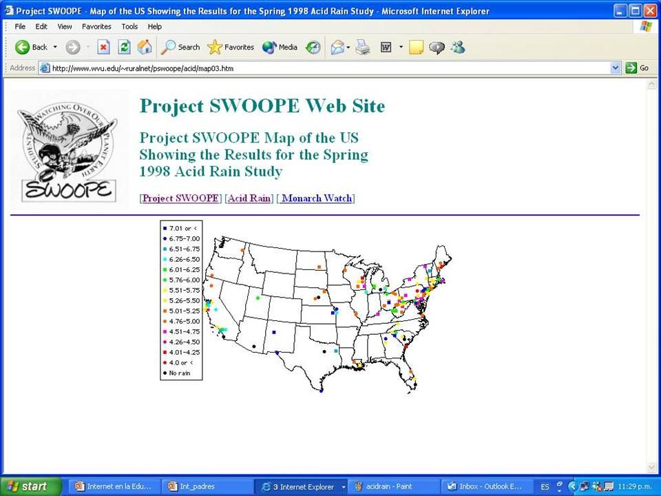This screenshot has width=661, height=496.
Task: Follow the Project SWOOPE link
Action: (x=180, y=198)
